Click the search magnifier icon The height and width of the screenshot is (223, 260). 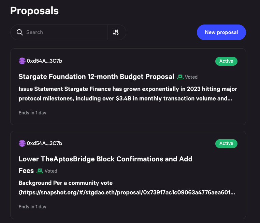[x=20, y=32]
